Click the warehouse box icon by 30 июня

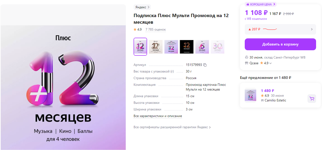[247, 57]
